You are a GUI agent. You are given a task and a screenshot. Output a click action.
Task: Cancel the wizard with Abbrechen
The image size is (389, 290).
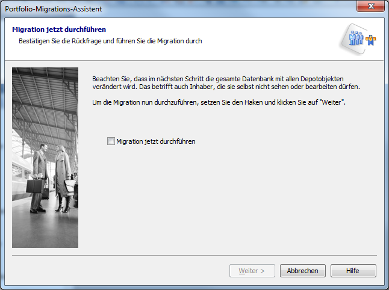(x=303, y=271)
